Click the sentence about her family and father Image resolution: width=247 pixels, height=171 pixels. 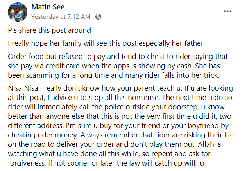pos(106,43)
